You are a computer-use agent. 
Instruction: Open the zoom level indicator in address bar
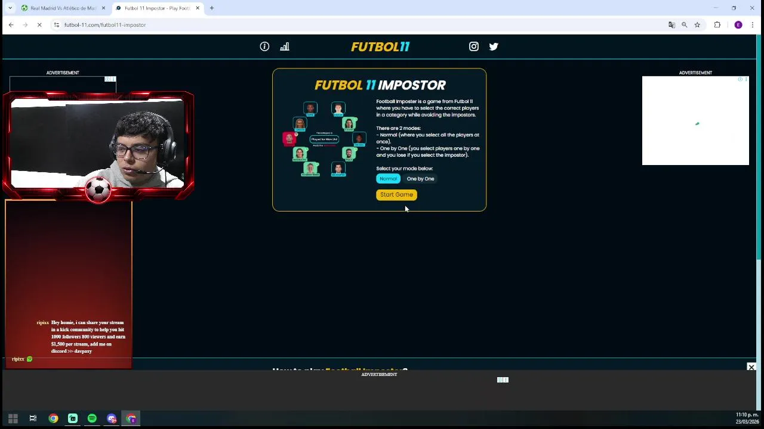685,24
